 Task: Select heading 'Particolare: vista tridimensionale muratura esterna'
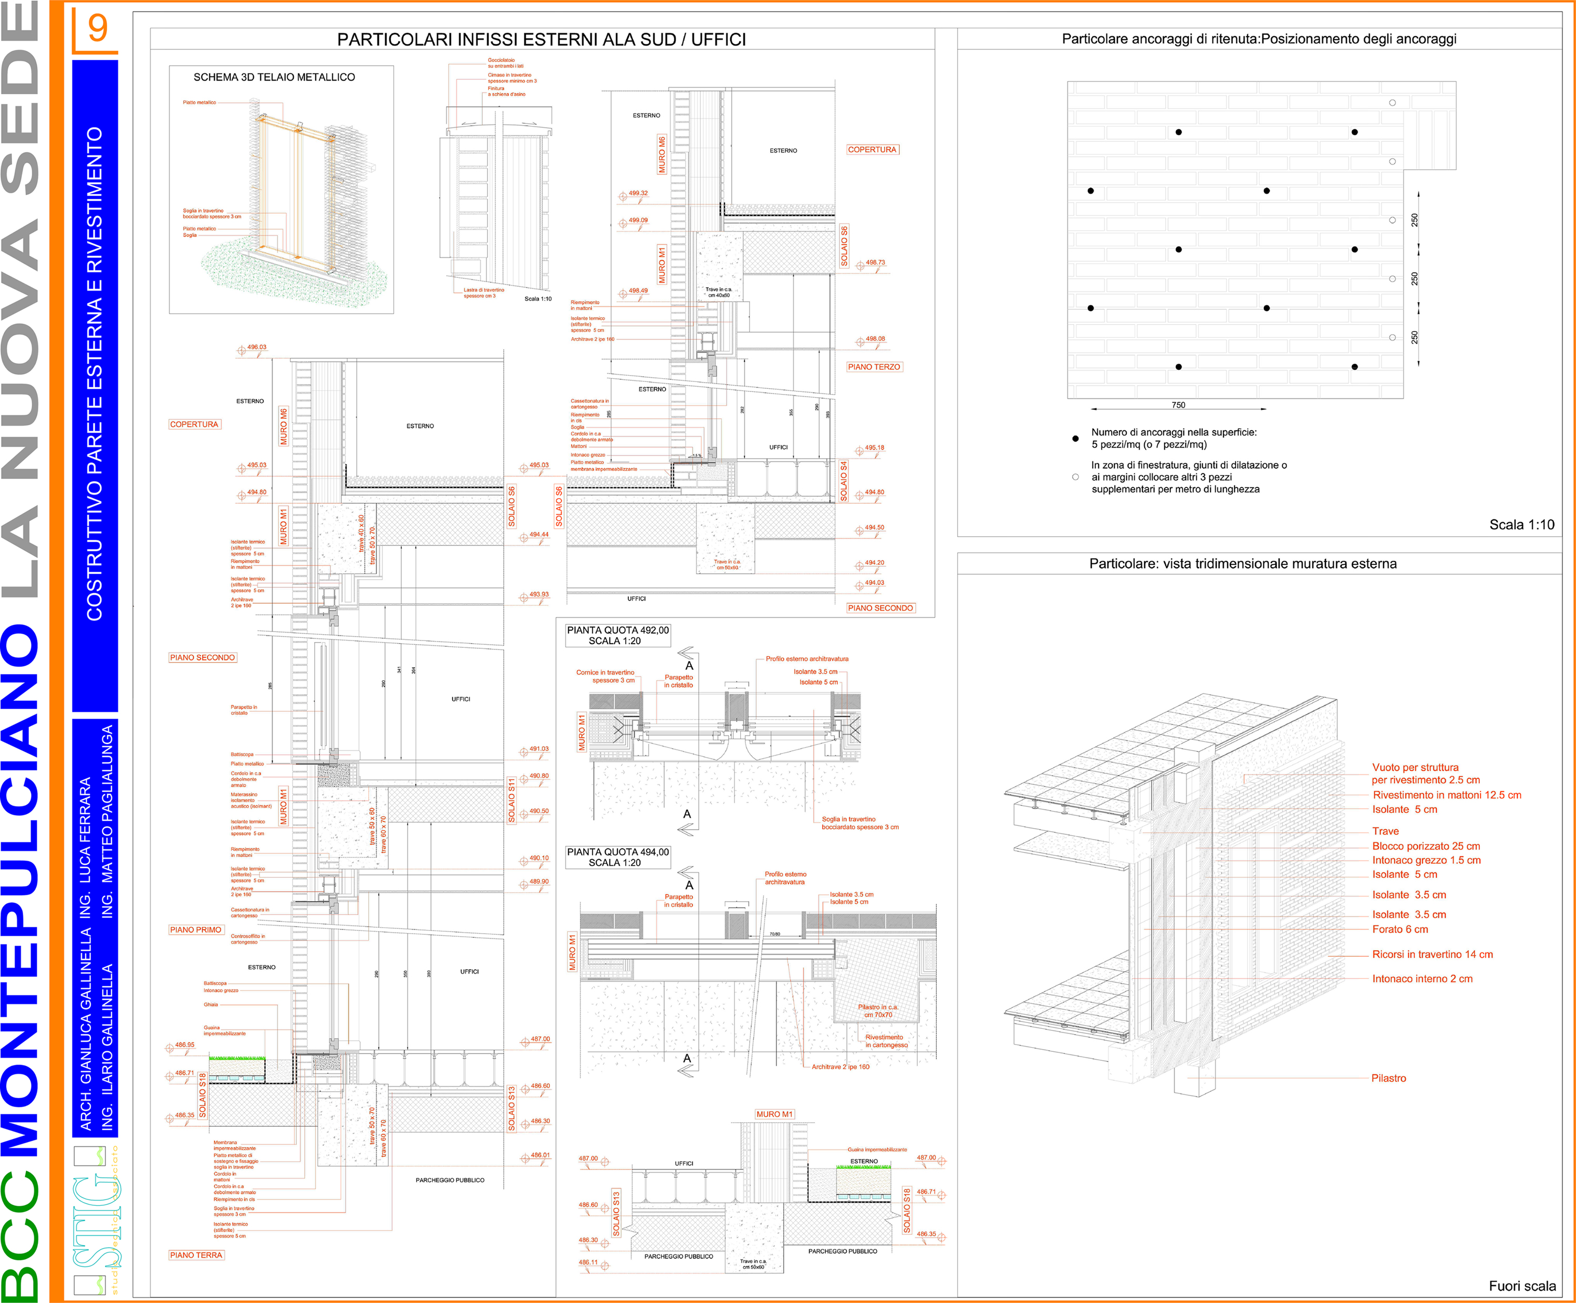[x=1243, y=564]
